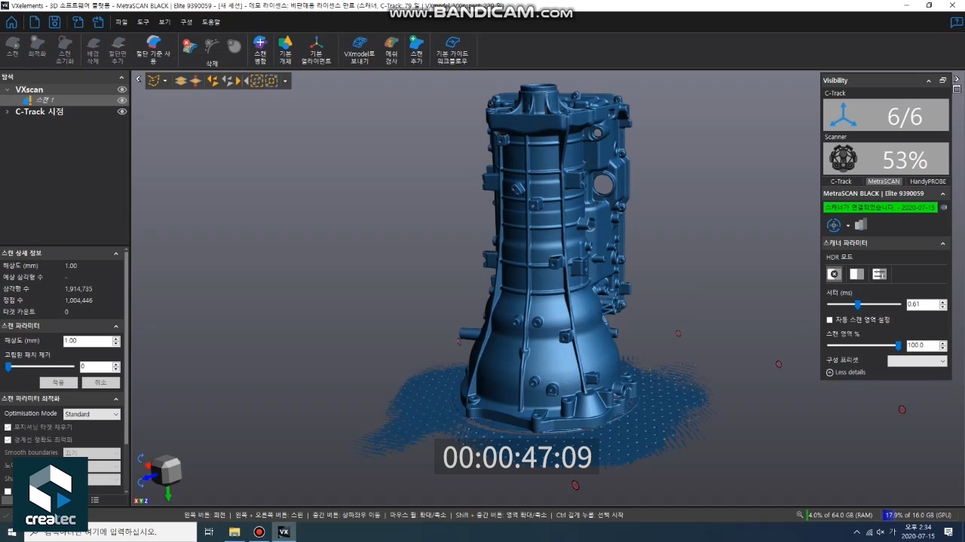The width and height of the screenshot is (965, 542).
Task: Open the 구성 프리셋 preset dropdown
Action: [917, 361]
